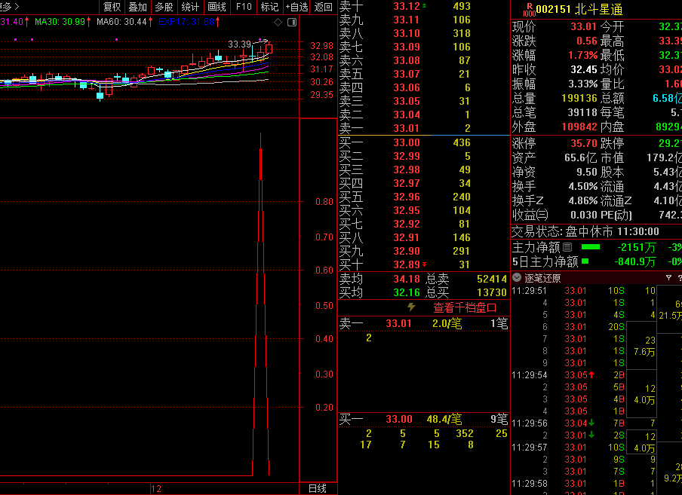Open the 复权 menu
This screenshot has width=682, height=495.
[112, 7]
